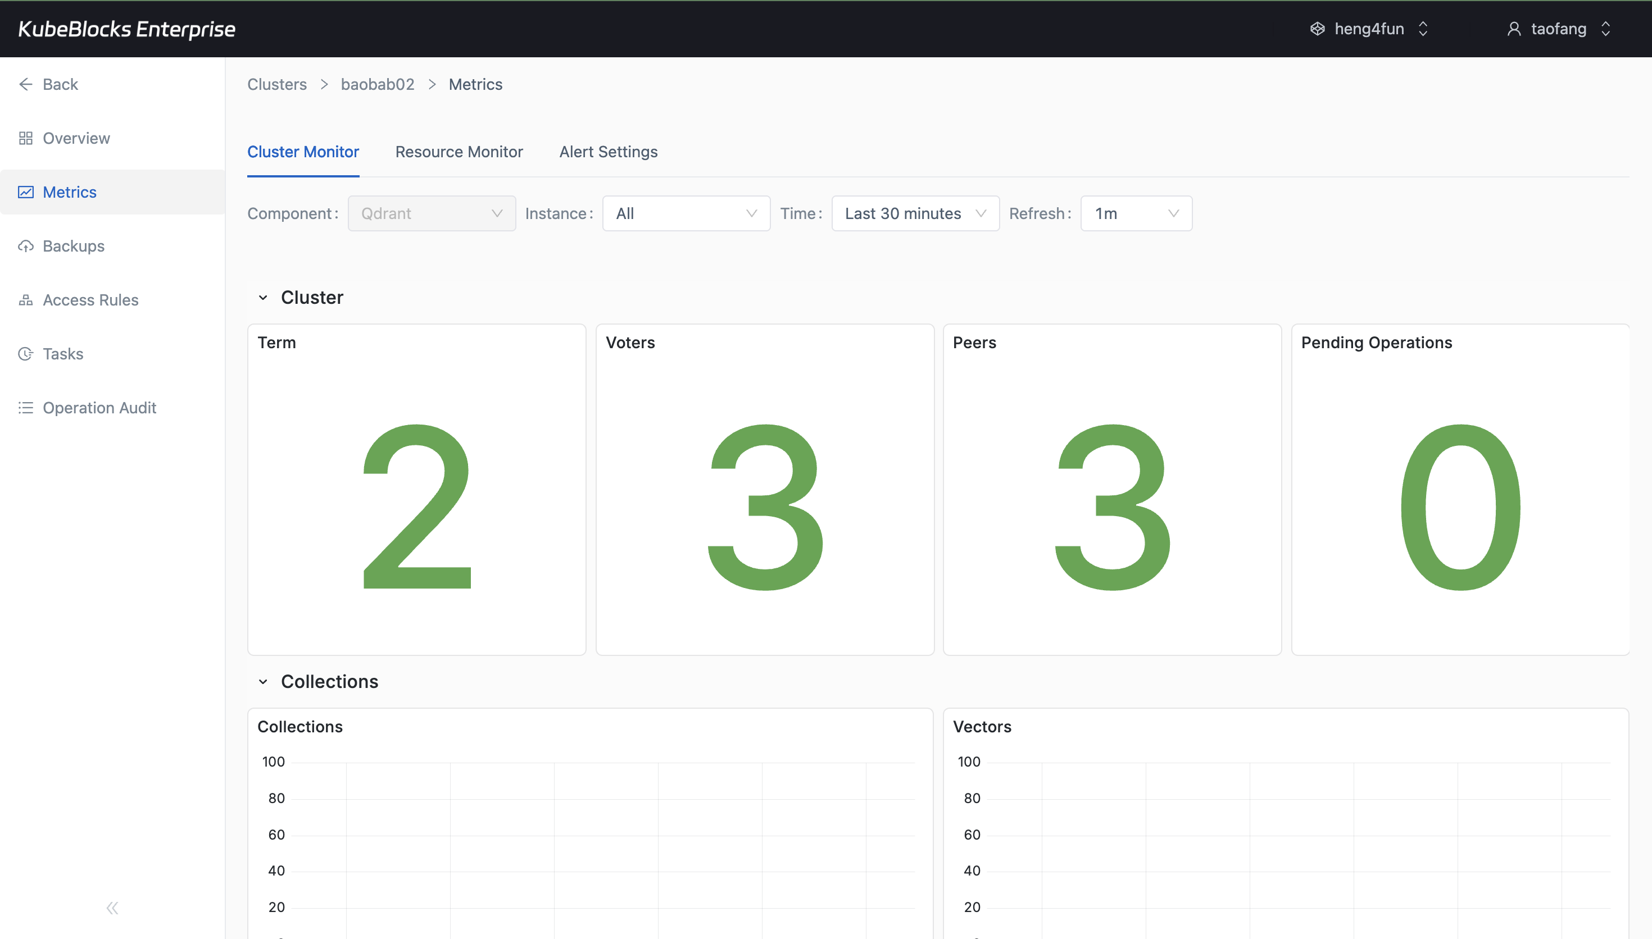Click the Back arrow icon
The image size is (1652, 939).
(26, 84)
